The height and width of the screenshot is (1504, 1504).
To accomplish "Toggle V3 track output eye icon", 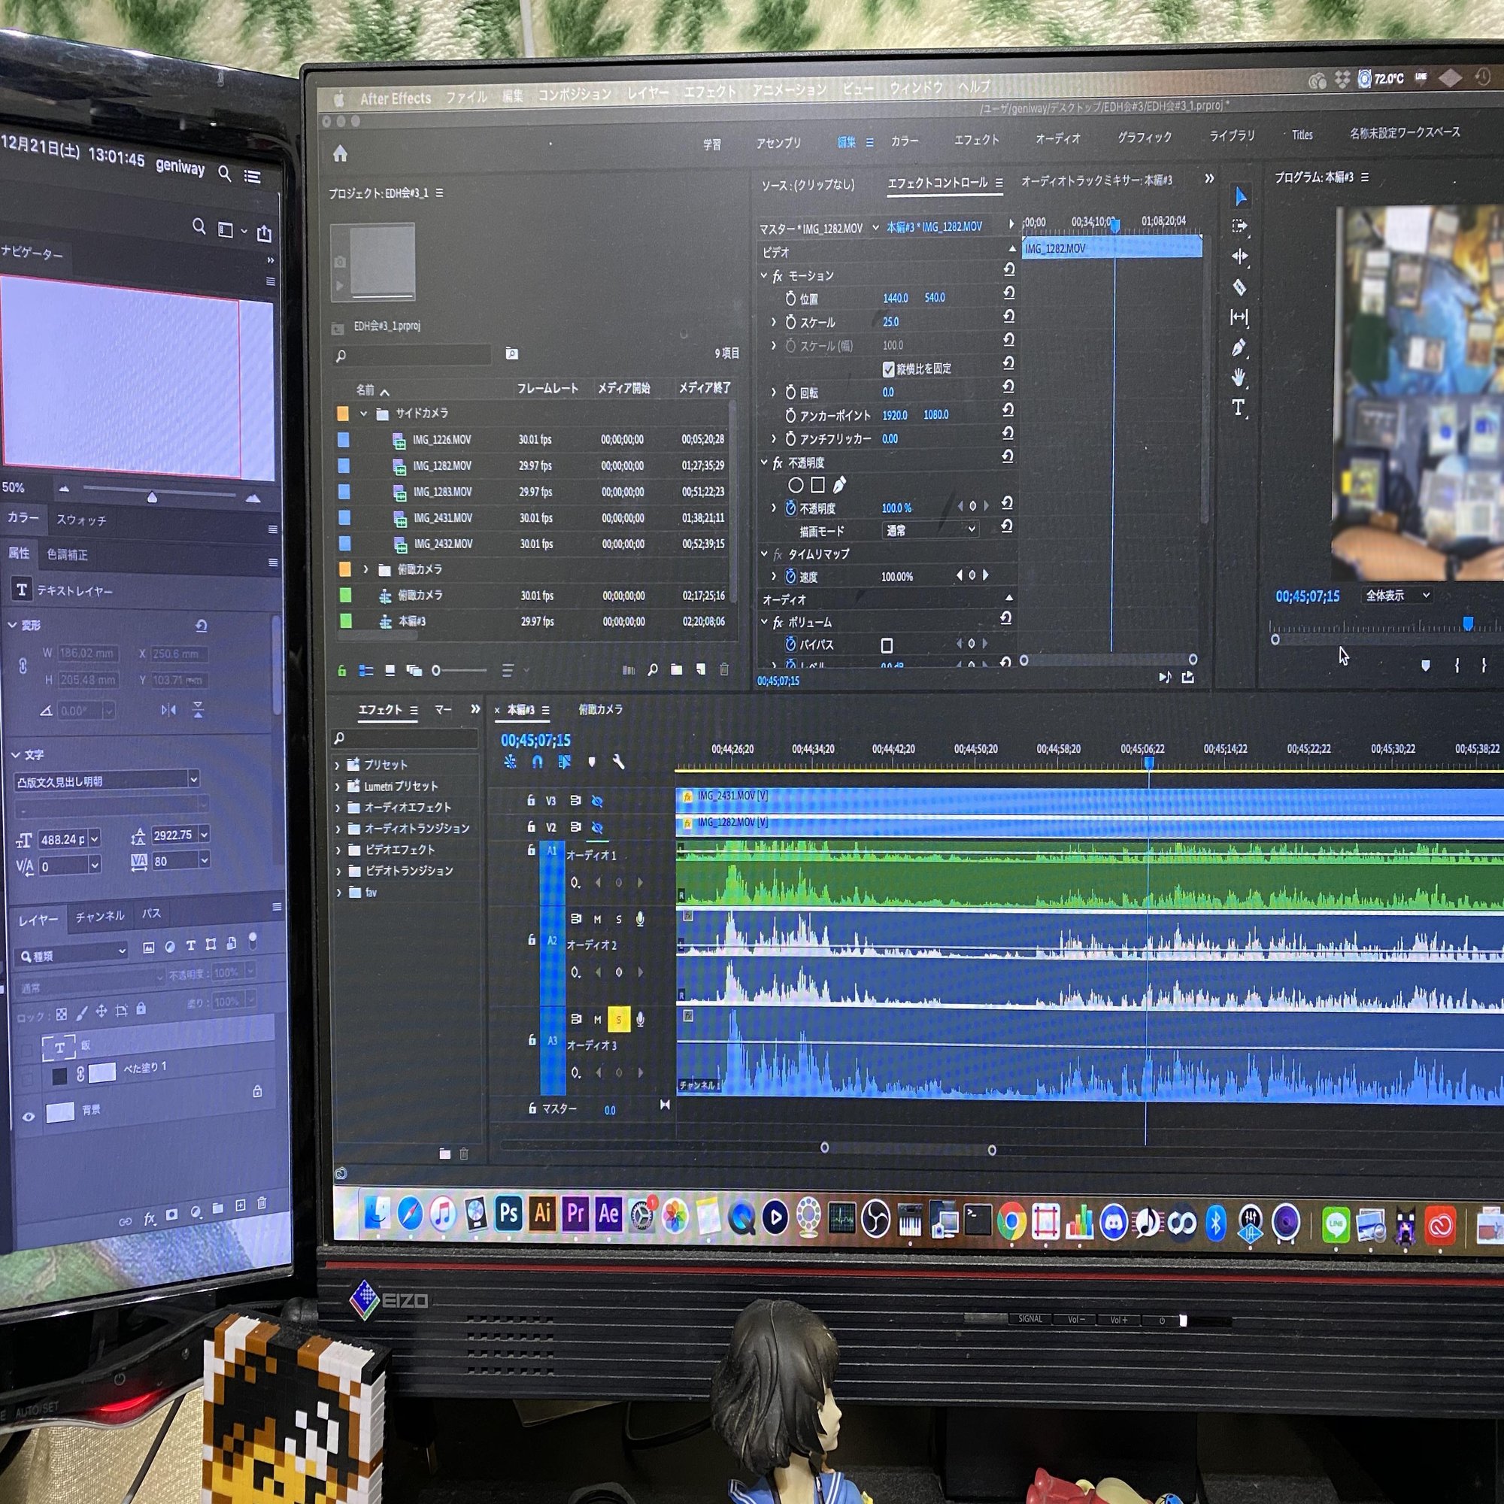I will pyautogui.click(x=597, y=801).
